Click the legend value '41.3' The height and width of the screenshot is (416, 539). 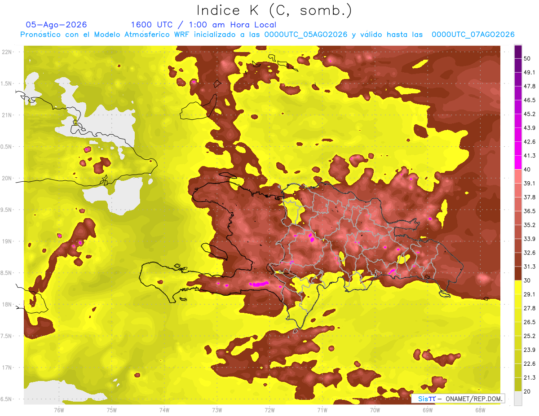530,156
